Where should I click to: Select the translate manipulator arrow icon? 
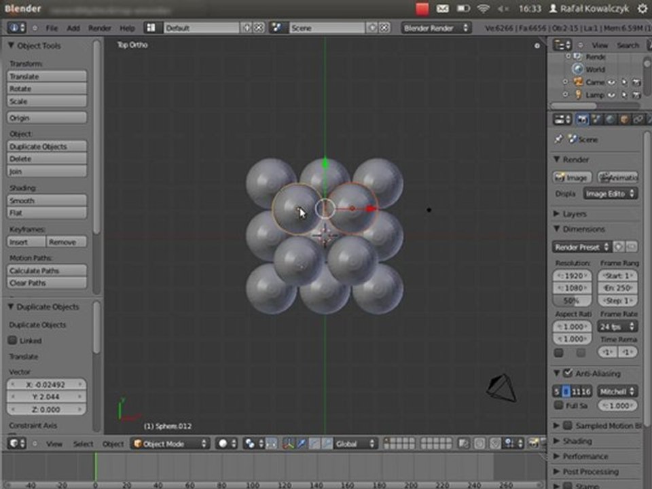tap(302, 443)
